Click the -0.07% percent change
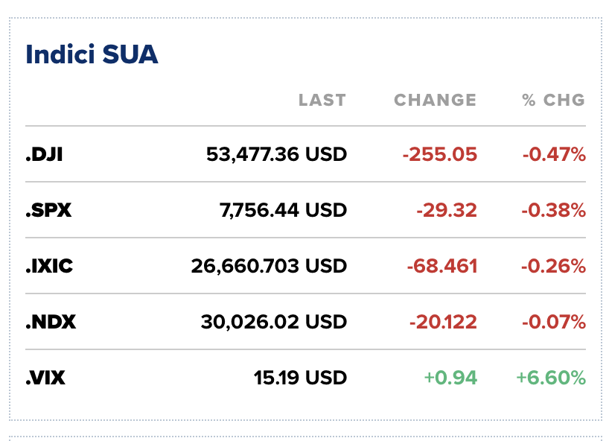This screenshot has height=441, width=609. 554,322
